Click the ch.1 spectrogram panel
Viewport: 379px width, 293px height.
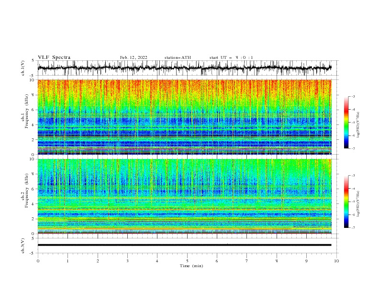(x=184, y=117)
